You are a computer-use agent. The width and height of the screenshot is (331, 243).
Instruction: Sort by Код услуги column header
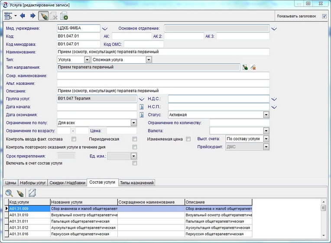pyautogui.click(x=29, y=202)
